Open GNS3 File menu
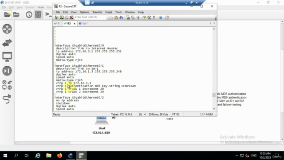284x160 pixels. tap(4, 7)
